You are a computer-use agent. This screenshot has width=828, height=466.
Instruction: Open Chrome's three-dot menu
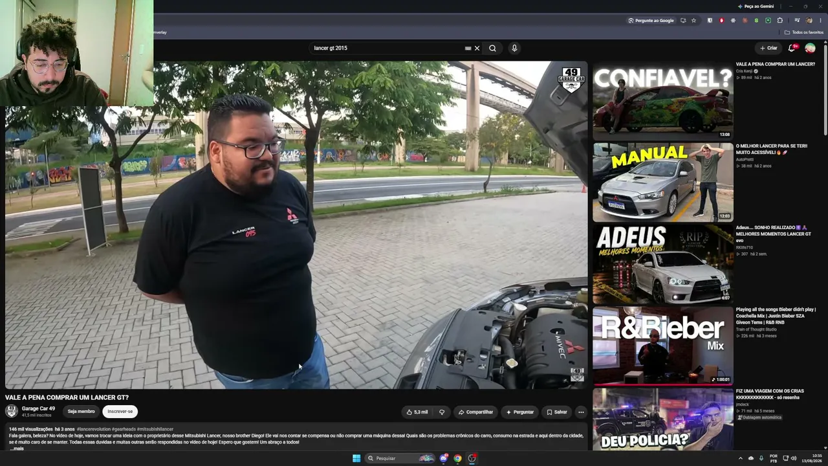820,21
